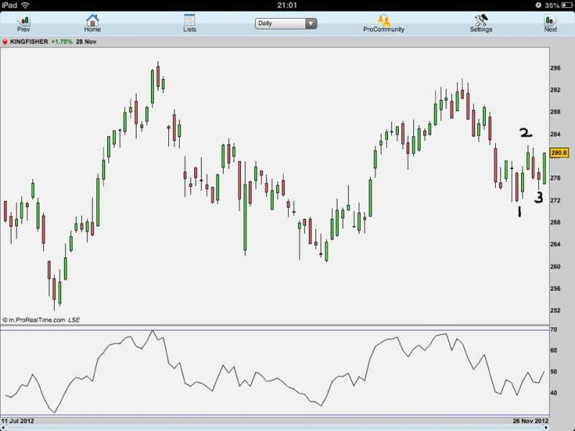Image resolution: width=575 pixels, height=431 pixels.
Task: Click the horizontal scrollbar below the chart
Action: coord(287,427)
